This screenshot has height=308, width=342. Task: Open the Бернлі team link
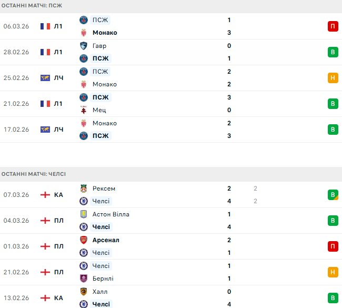(x=103, y=279)
